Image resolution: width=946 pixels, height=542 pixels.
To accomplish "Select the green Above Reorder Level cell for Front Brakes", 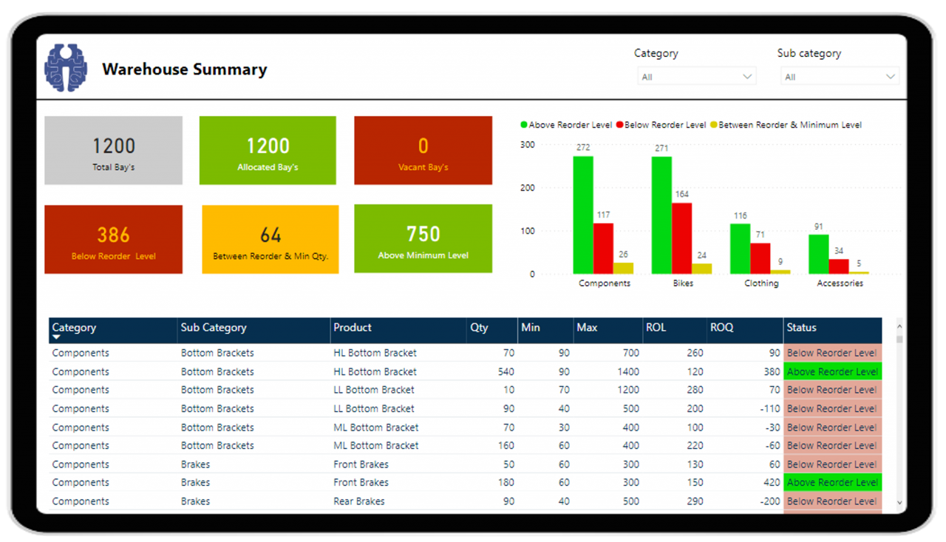I will (x=832, y=482).
